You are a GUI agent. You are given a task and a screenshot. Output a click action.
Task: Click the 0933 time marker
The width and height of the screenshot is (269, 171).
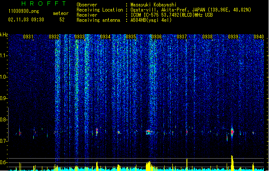pyautogui.click(x=80, y=37)
